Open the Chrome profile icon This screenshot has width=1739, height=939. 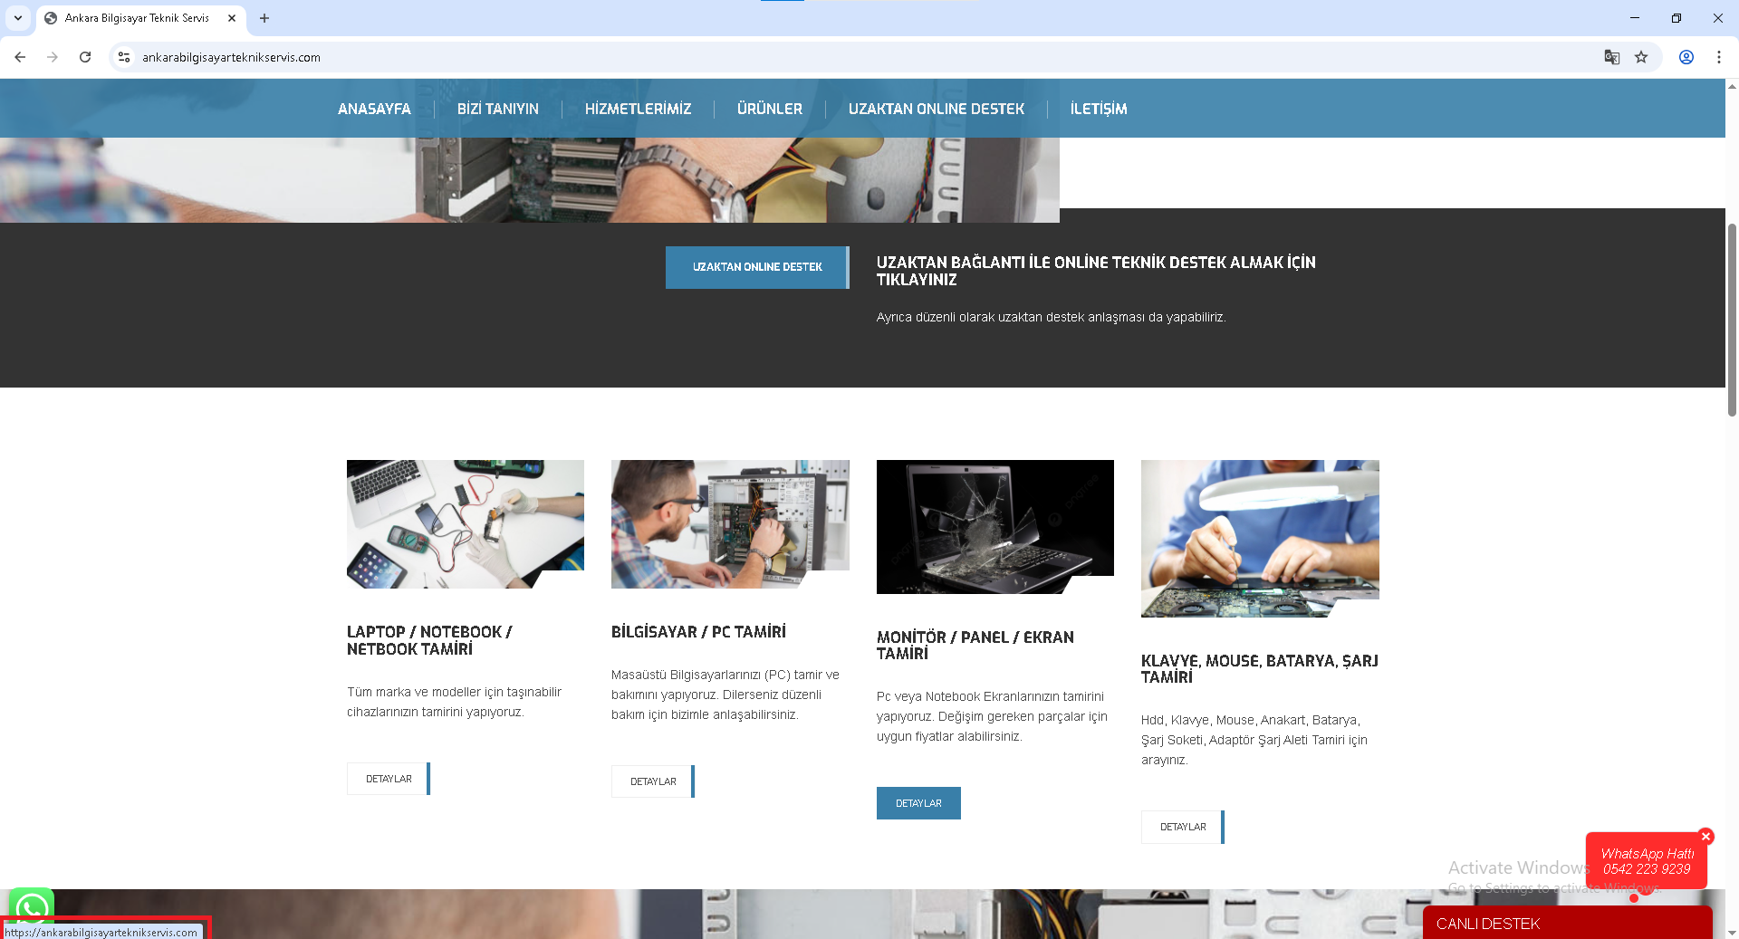(x=1686, y=57)
